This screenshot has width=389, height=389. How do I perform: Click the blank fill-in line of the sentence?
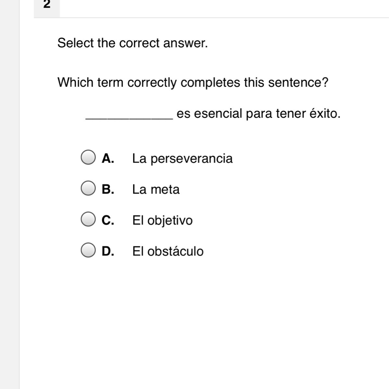[129, 118]
